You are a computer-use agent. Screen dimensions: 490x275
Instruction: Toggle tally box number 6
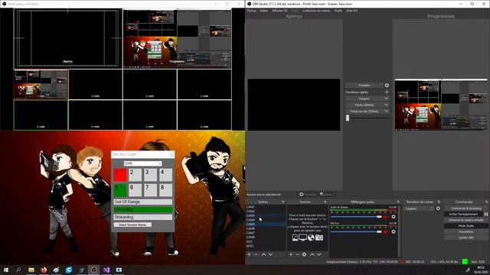coord(135,190)
